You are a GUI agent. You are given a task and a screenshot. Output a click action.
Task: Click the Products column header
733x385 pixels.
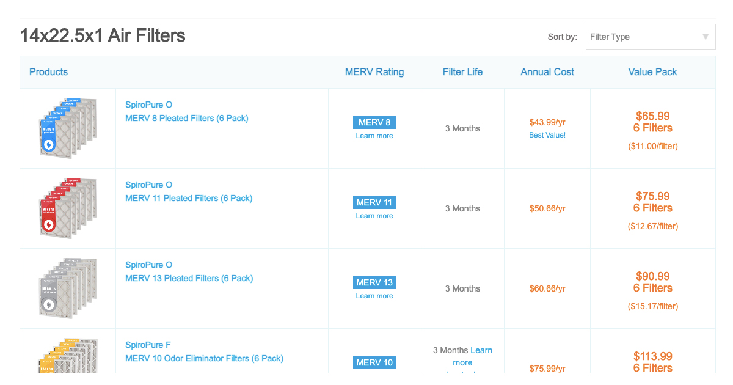[x=48, y=71]
